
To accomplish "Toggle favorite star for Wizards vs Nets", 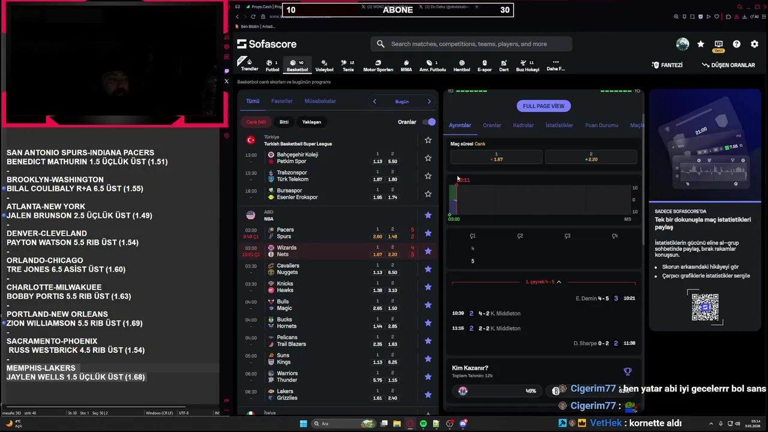I will [x=428, y=251].
